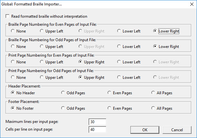The width and height of the screenshot is (197, 138).
Task: Set Print odd page numbering to None
Action: [x=13, y=78]
